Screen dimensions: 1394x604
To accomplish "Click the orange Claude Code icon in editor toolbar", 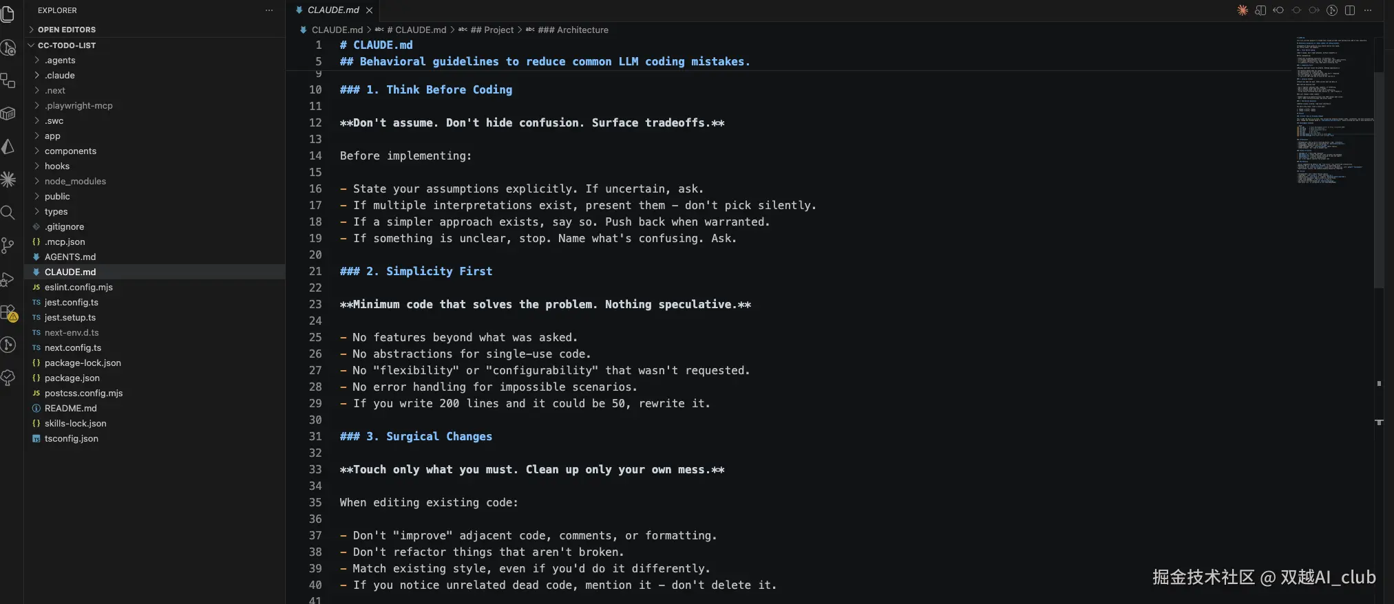I will point(1242,10).
